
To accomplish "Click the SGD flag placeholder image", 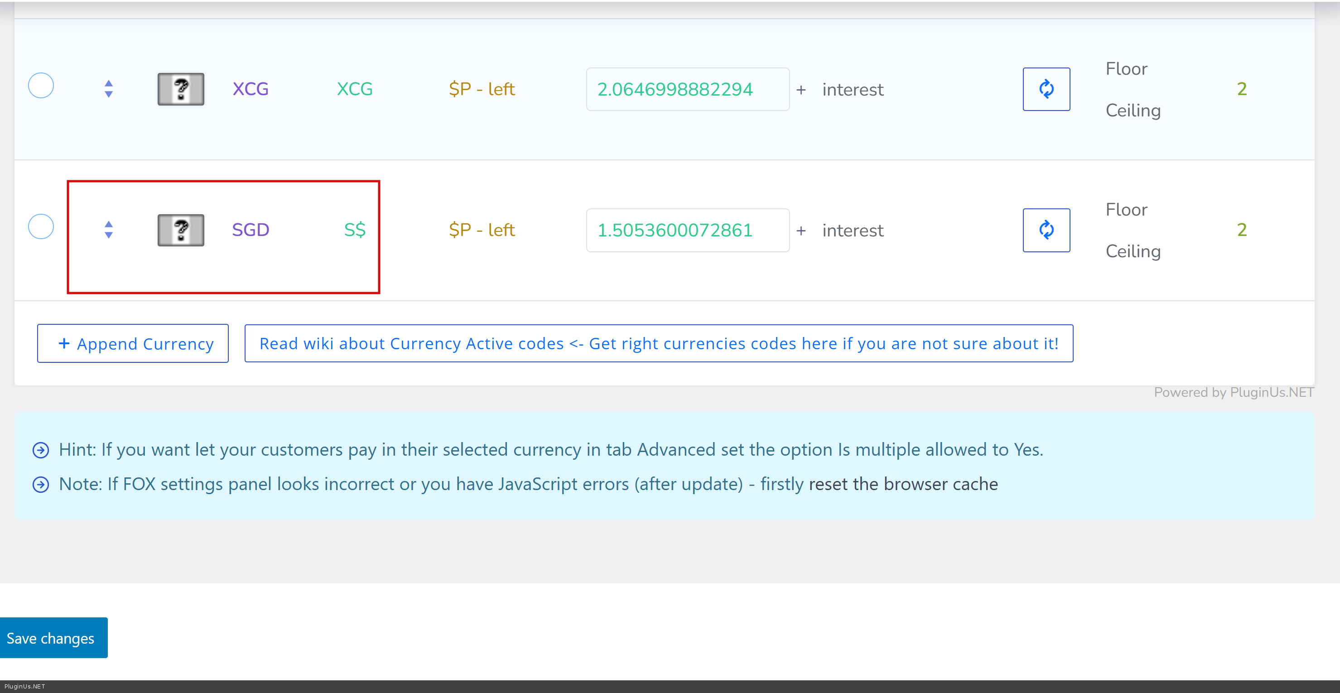I will click(x=180, y=230).
